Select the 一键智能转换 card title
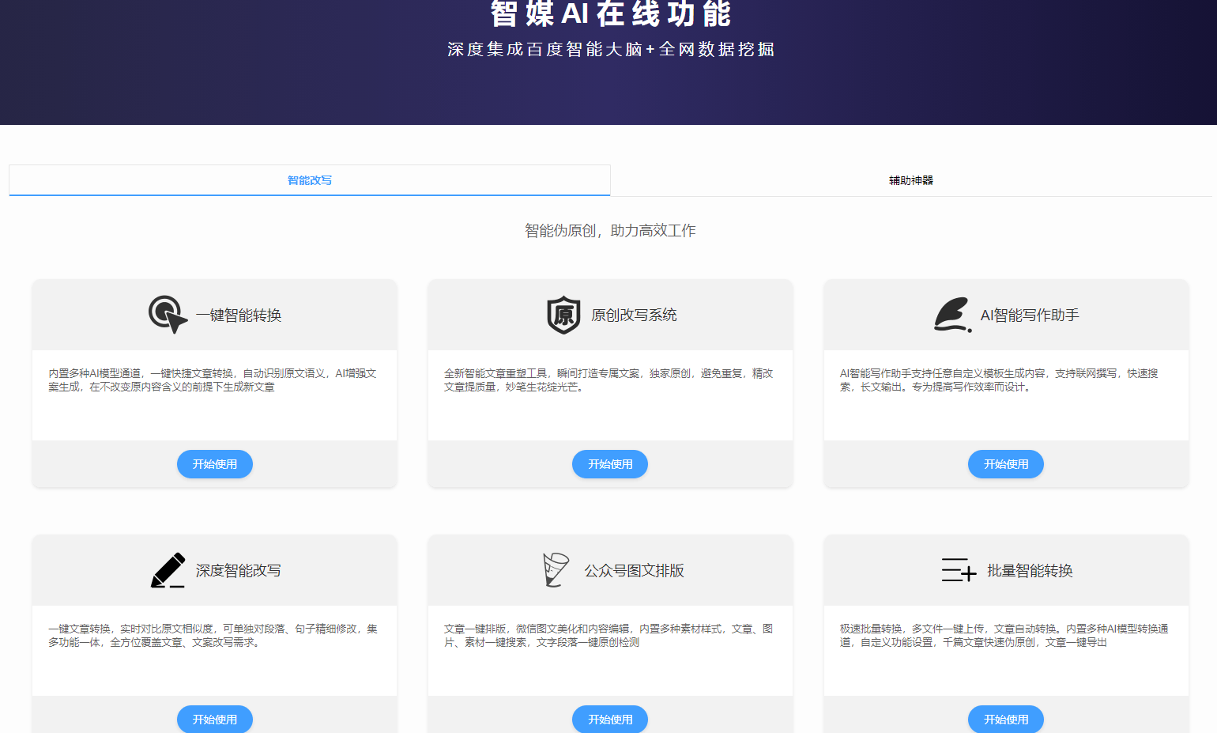This screenshot has width=1217, height=733. coord(239,315)
